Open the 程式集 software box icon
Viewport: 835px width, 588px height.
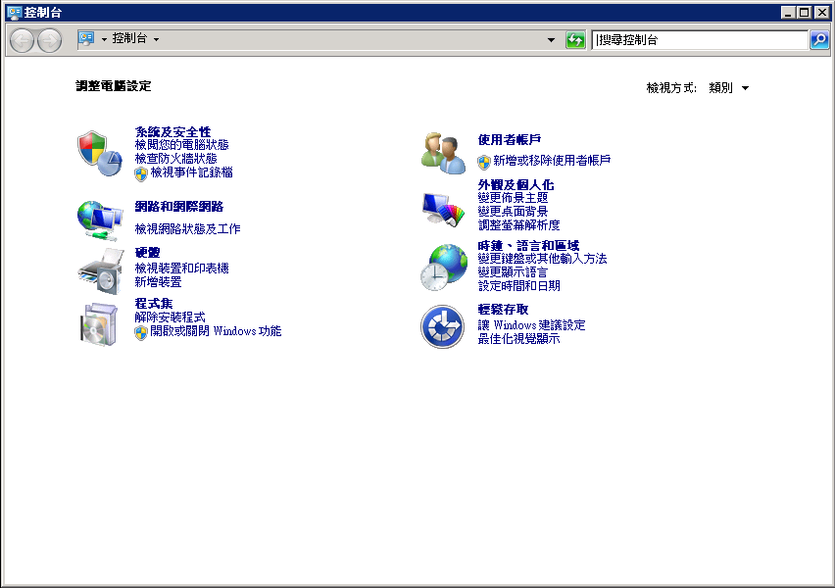98,323
